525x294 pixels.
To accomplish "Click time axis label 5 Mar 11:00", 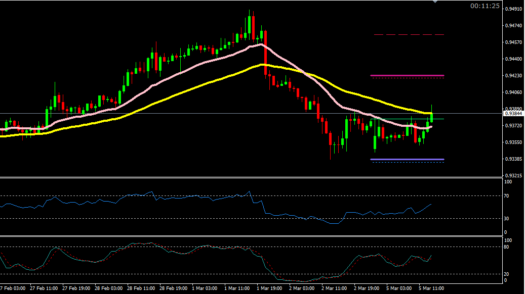I will click(431, 288).
